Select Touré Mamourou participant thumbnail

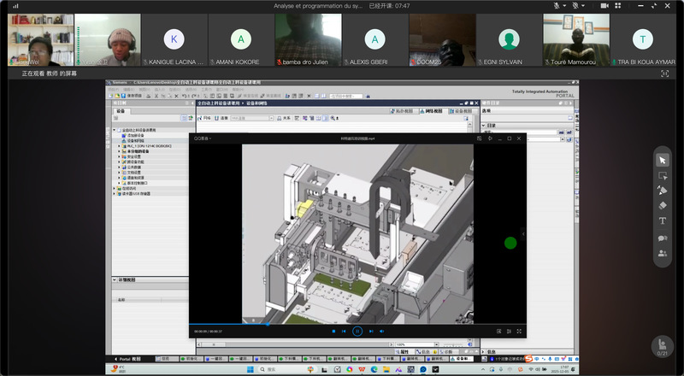point(575,39)
